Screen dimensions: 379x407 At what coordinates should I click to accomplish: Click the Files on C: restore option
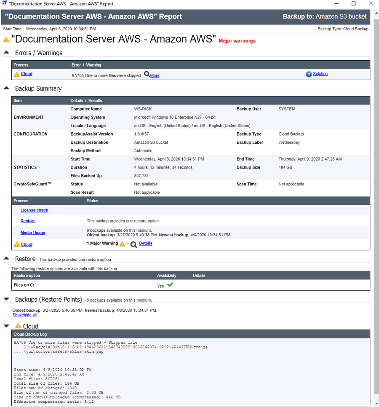[x=24, y=285]
